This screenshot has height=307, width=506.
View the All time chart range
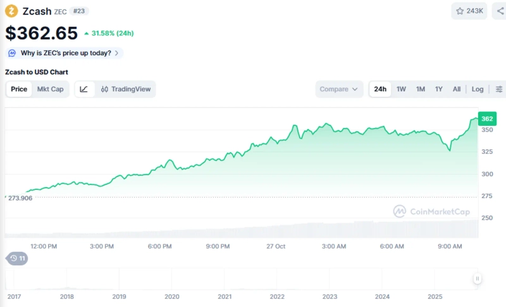pyautogui.click(x=457, y=89)
